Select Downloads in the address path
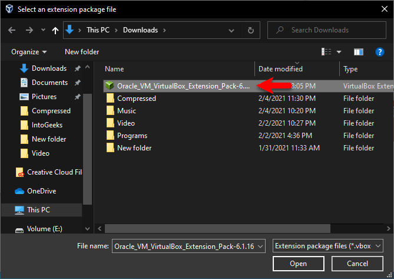This screenshot has height=279, width=394. 141,30
